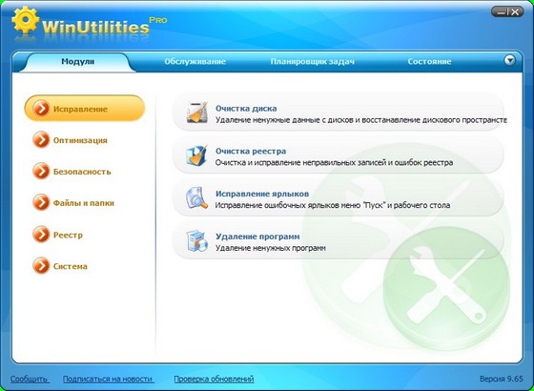Open the Подписаться на новости link
This screenshot has width=534, height=391.
tap(108, 379)
